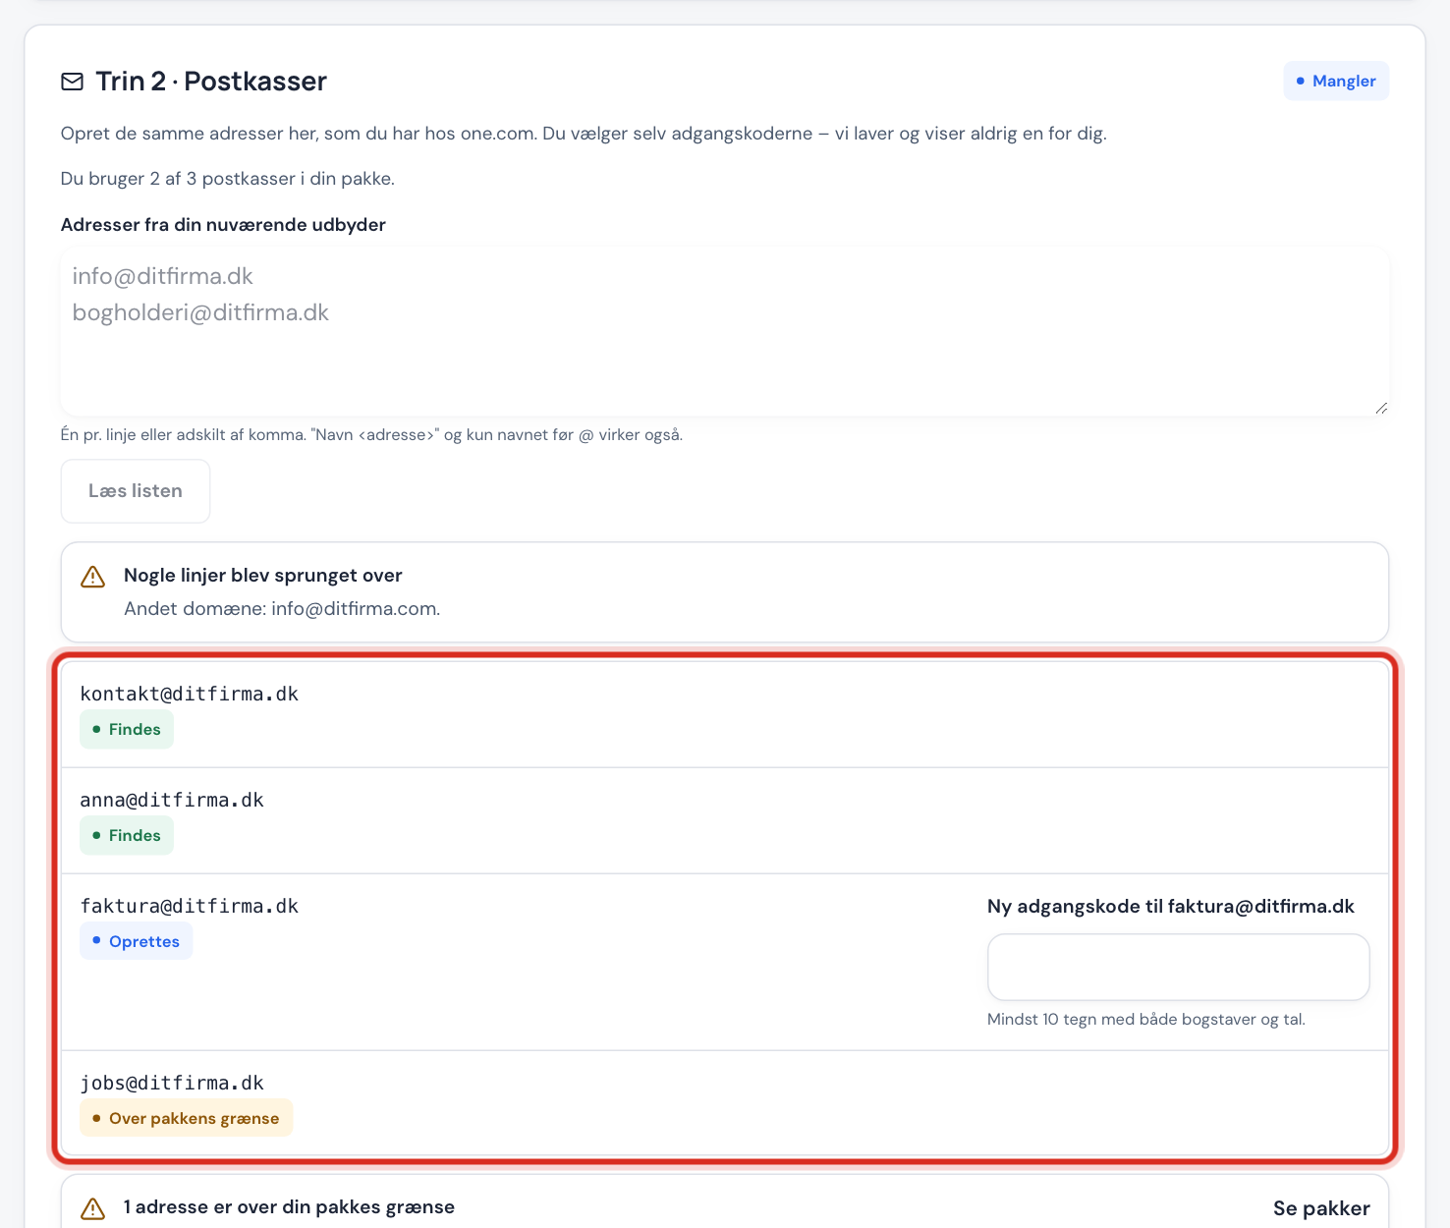Click the Over pakkens grænse badge
This screenshot has height=1228, width=1450.
click(187, 1118)
